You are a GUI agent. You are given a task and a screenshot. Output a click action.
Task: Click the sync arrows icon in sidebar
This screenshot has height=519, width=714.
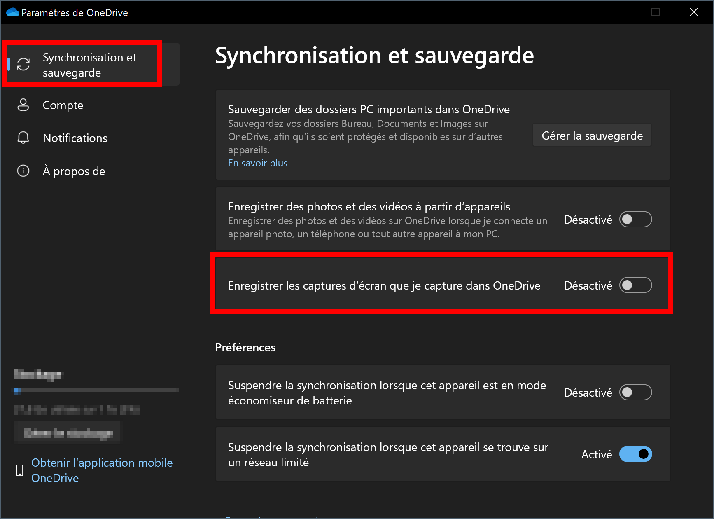[x=23, y=64]
